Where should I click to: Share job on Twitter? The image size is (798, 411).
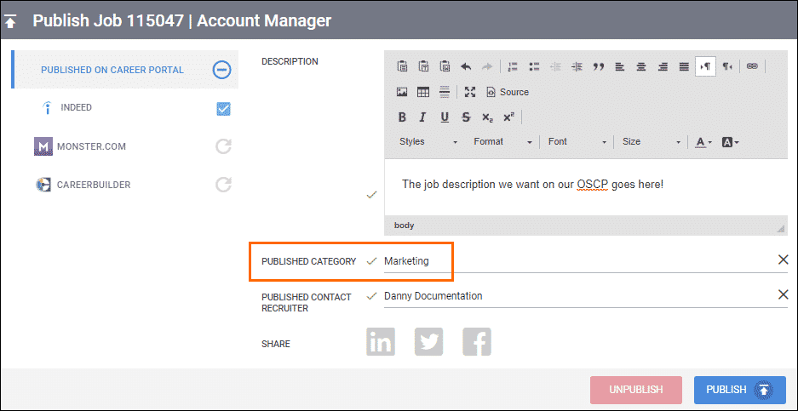click(428, 342)
